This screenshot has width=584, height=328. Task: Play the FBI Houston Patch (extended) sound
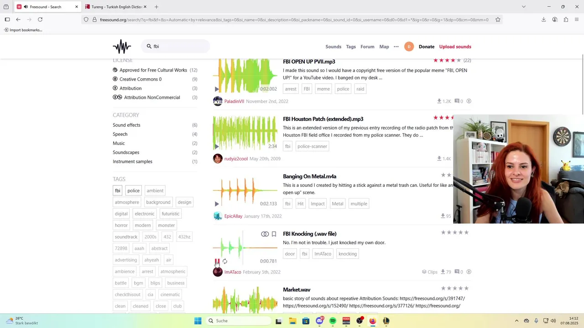pos(217,147)
